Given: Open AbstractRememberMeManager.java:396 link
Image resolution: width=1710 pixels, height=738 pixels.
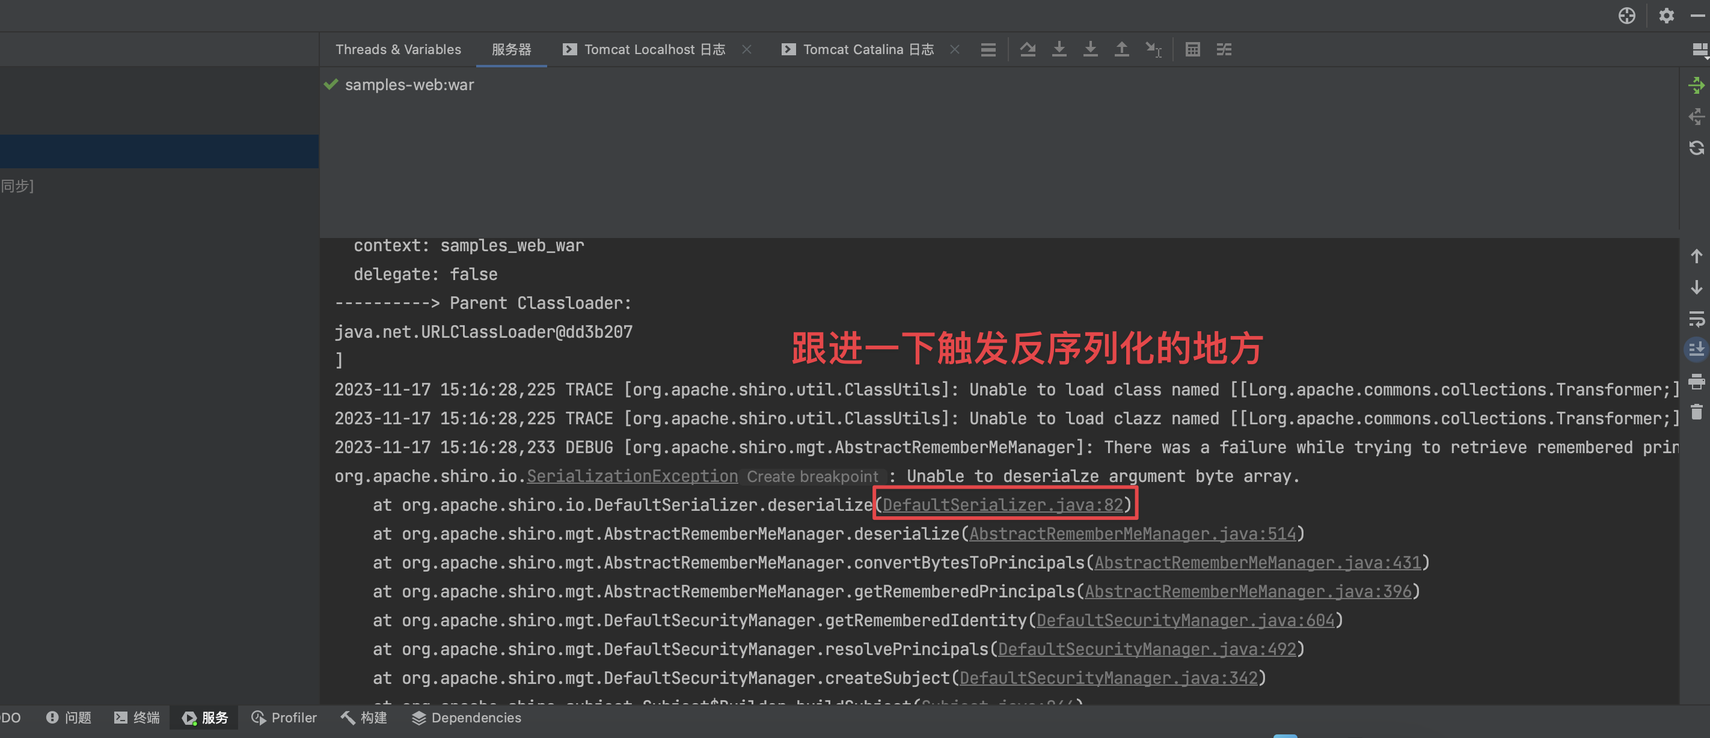Looking at the screenshot, I should [1248, 592].
